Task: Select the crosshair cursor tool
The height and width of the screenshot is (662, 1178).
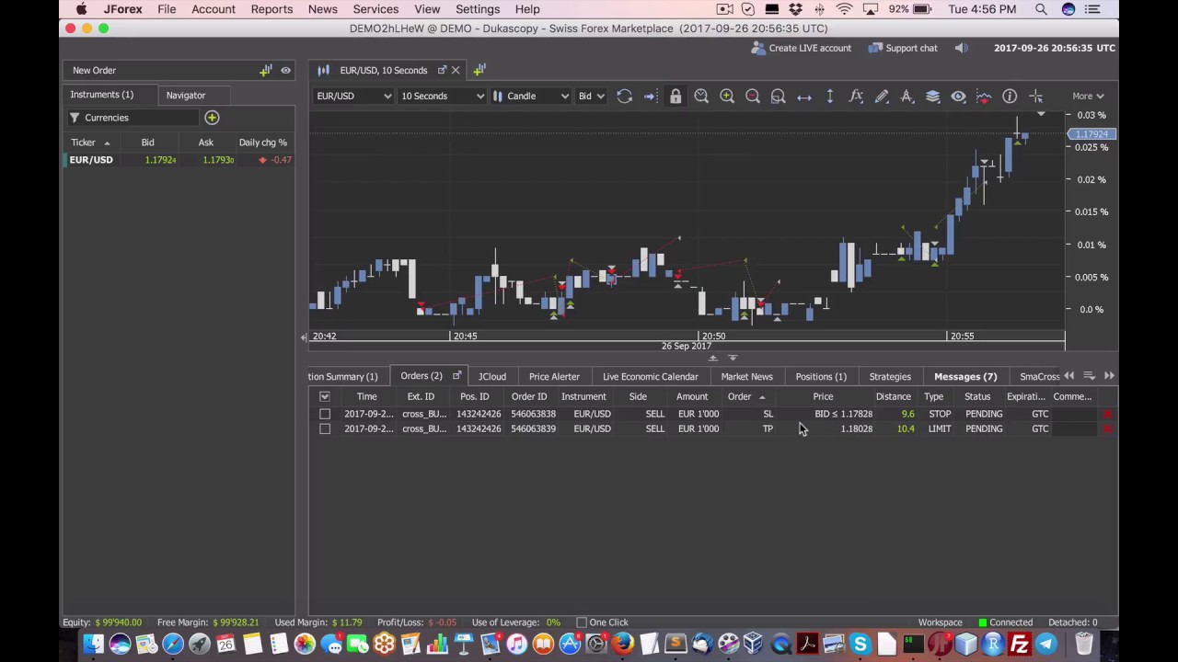Action: pos(1035,96)
